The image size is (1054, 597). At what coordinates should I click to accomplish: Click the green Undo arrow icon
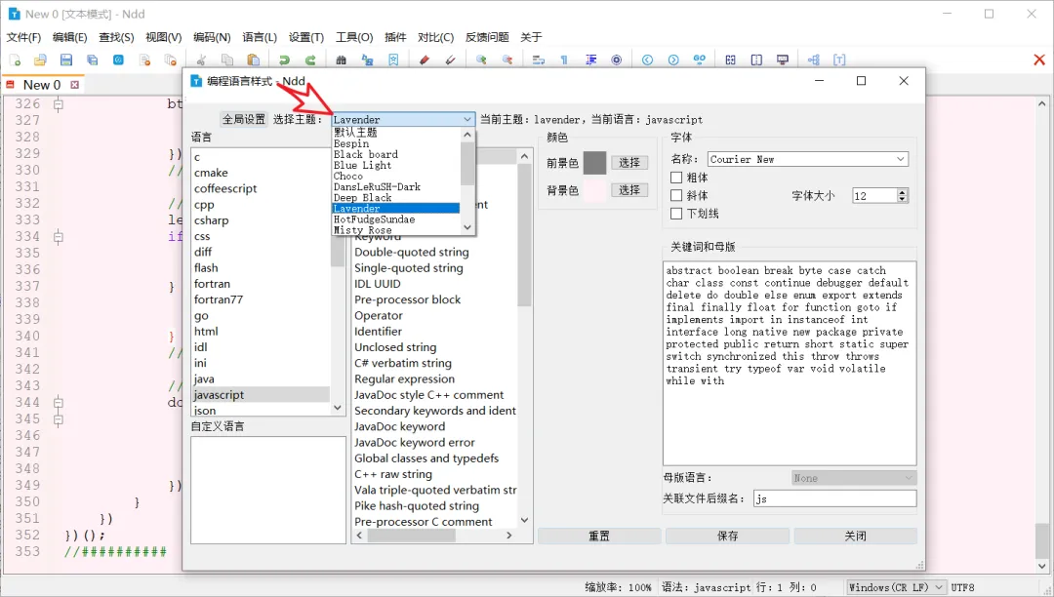(x=284, y=60)
